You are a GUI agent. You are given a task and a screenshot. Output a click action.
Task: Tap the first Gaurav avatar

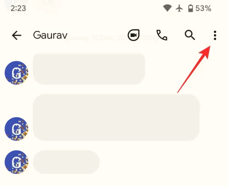pos(16,73)
